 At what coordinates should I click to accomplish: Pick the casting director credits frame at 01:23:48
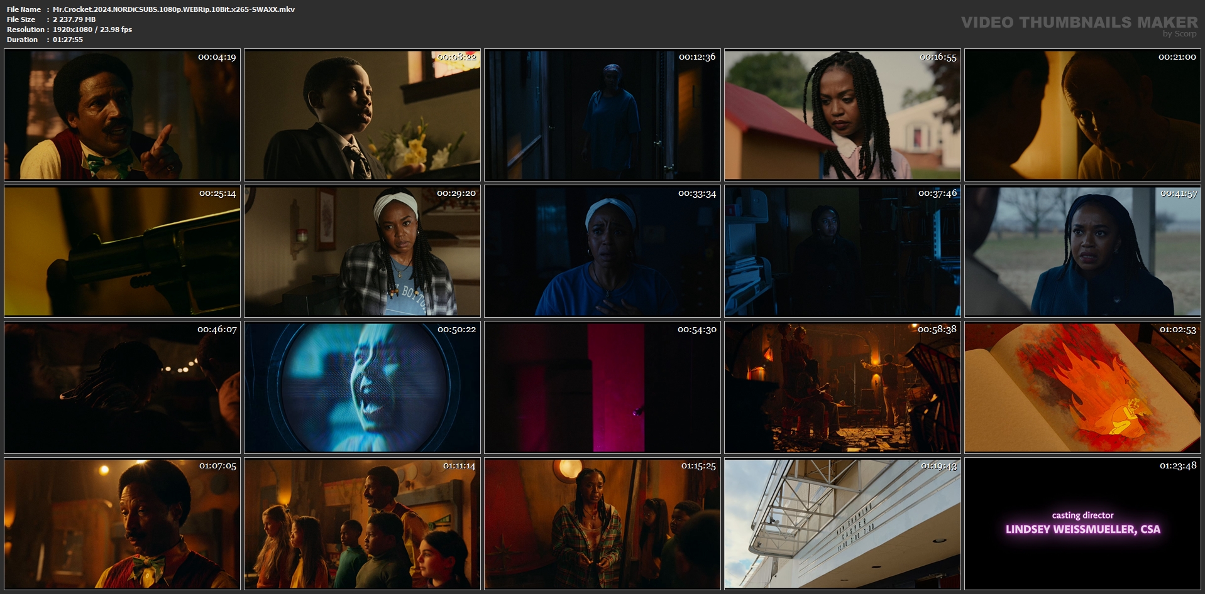pos(1082,524)
